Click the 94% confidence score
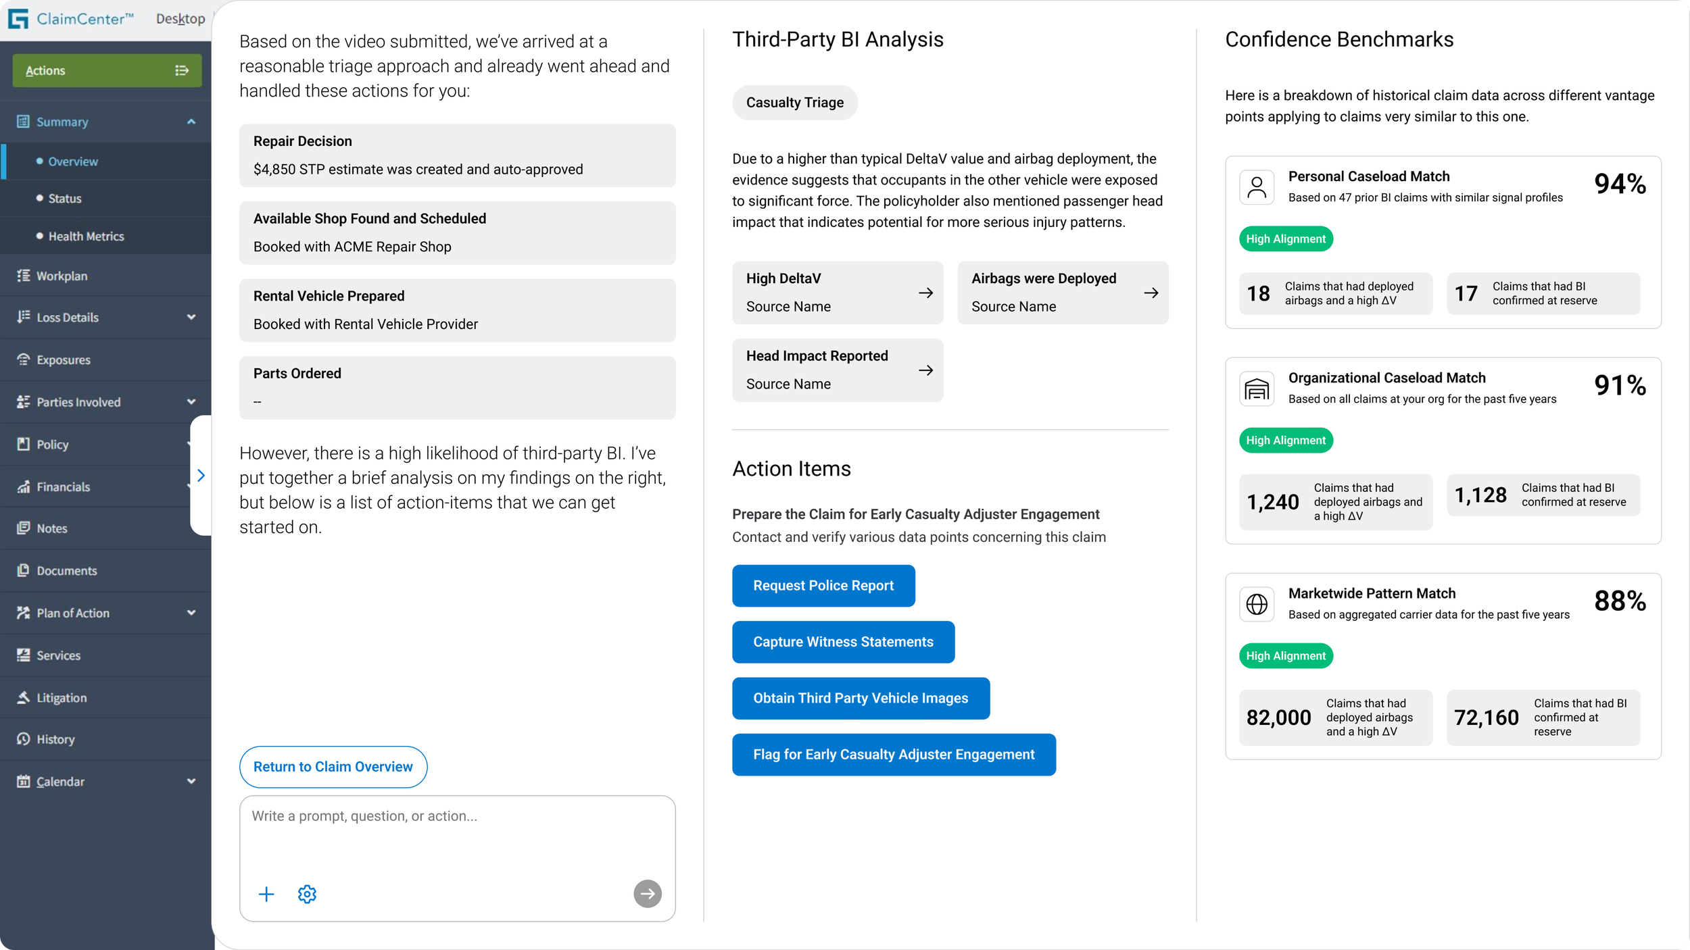The height and width of the screenshot is (950, 1690). tap(1620, 184)
